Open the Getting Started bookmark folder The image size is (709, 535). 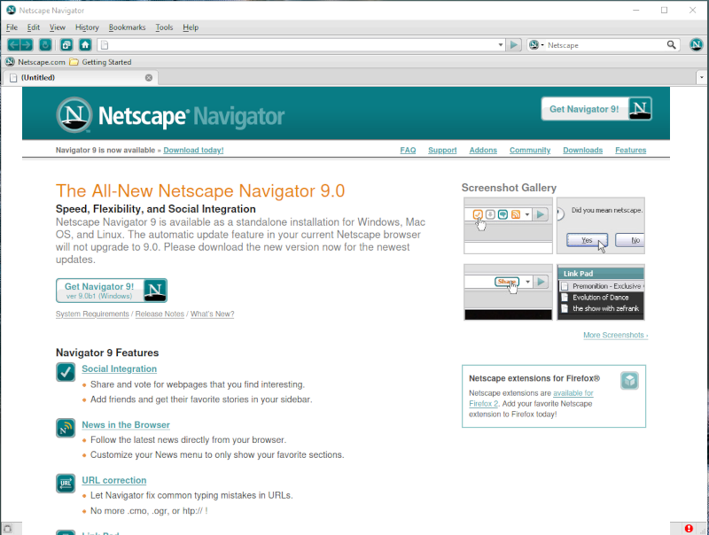pos(100,62)
